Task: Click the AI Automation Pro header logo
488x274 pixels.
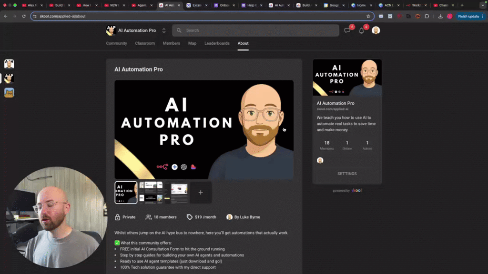Action: pos(111,30)
